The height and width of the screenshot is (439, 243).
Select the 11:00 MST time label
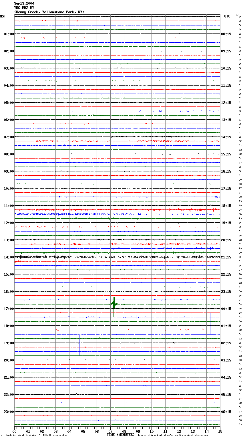pos(9,206)
